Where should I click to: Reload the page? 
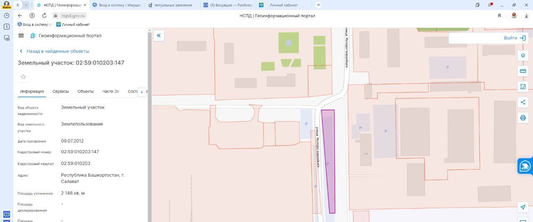click(x=44, y=15)
